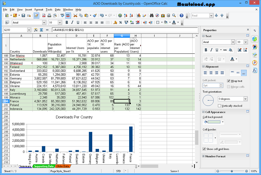Toggle Show cell grid lines checkbox
This screenshot has height=175, width=261.
tap(204, 149)
